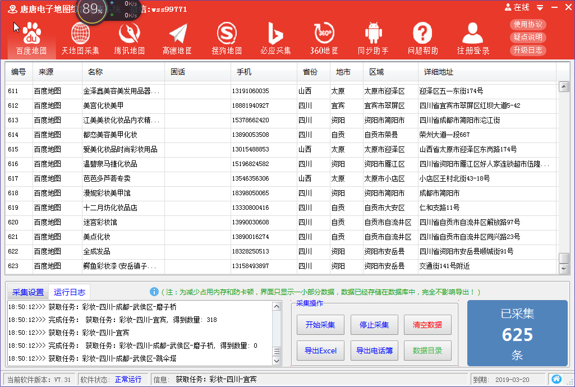Clear records with 清空数据

(x=427, y=325)
